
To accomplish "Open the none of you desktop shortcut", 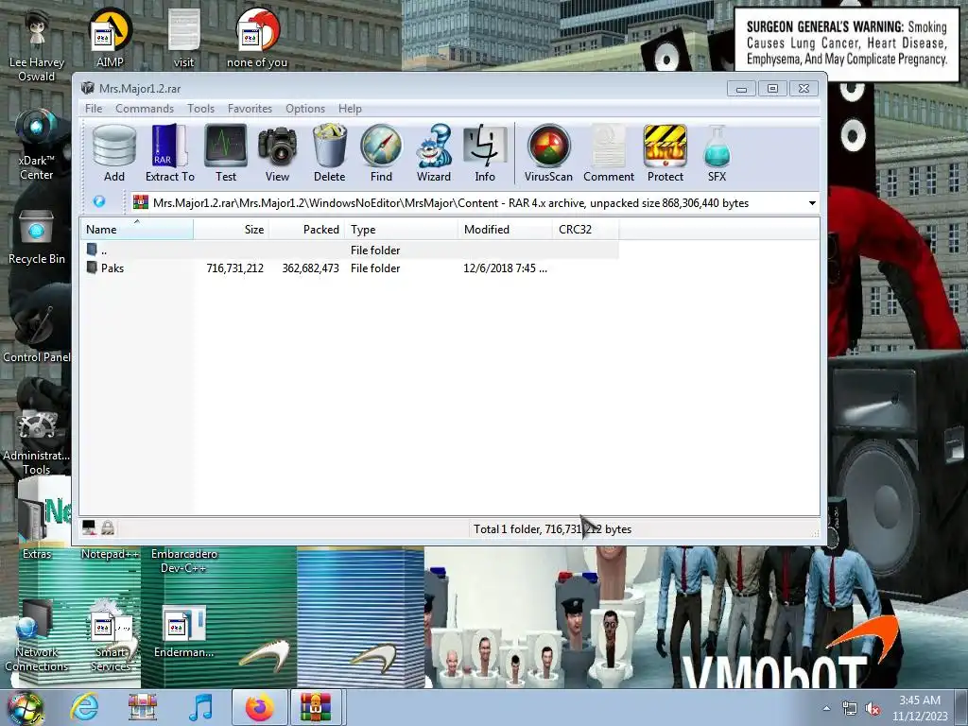I will tap(257, 38).
